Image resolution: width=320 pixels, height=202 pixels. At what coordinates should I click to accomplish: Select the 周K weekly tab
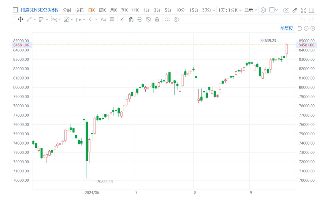[x=102, y=10]
